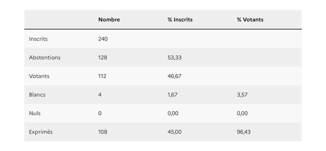326x151 pixels.
Task: Select the Votants row label
Action: (x=39, y=76)
